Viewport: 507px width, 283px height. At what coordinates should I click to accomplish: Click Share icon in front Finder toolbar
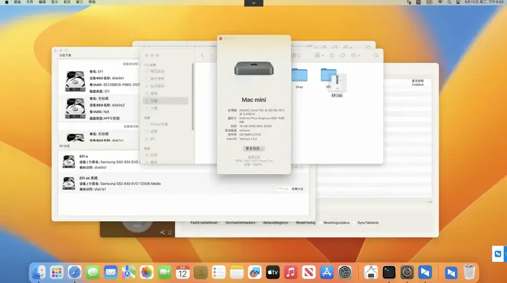(x=332, y=55)
